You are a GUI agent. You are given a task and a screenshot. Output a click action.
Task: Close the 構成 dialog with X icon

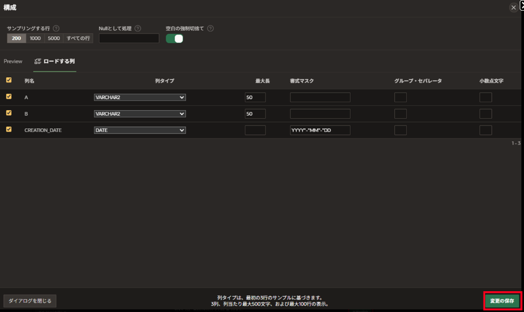tap(513, 7)
